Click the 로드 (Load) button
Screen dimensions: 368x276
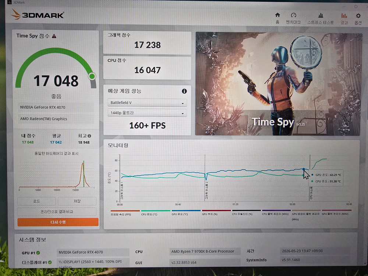tap(36, 201)
